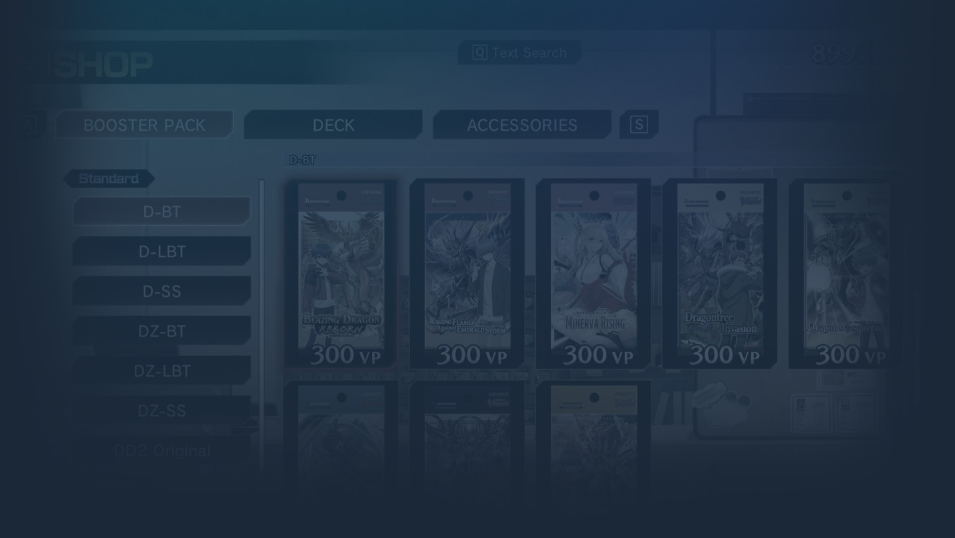Switch to the DECK tab

pos(333,124)
